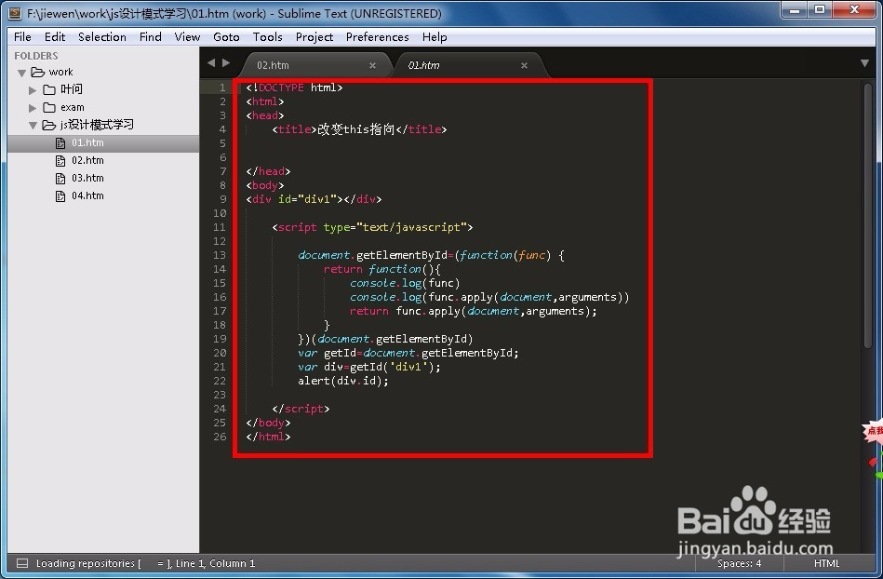Click the back navigation arrow above tabs
883x579 pixels.
(x=214, y=64)
